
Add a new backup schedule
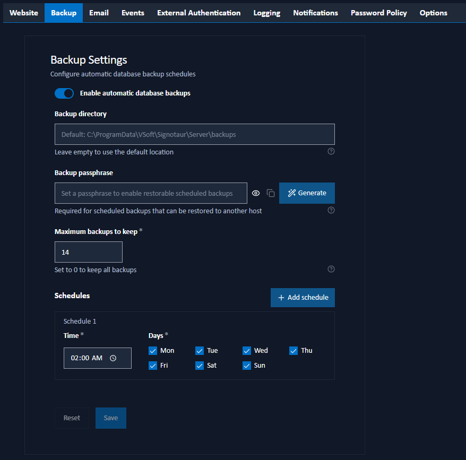(303, 298)
